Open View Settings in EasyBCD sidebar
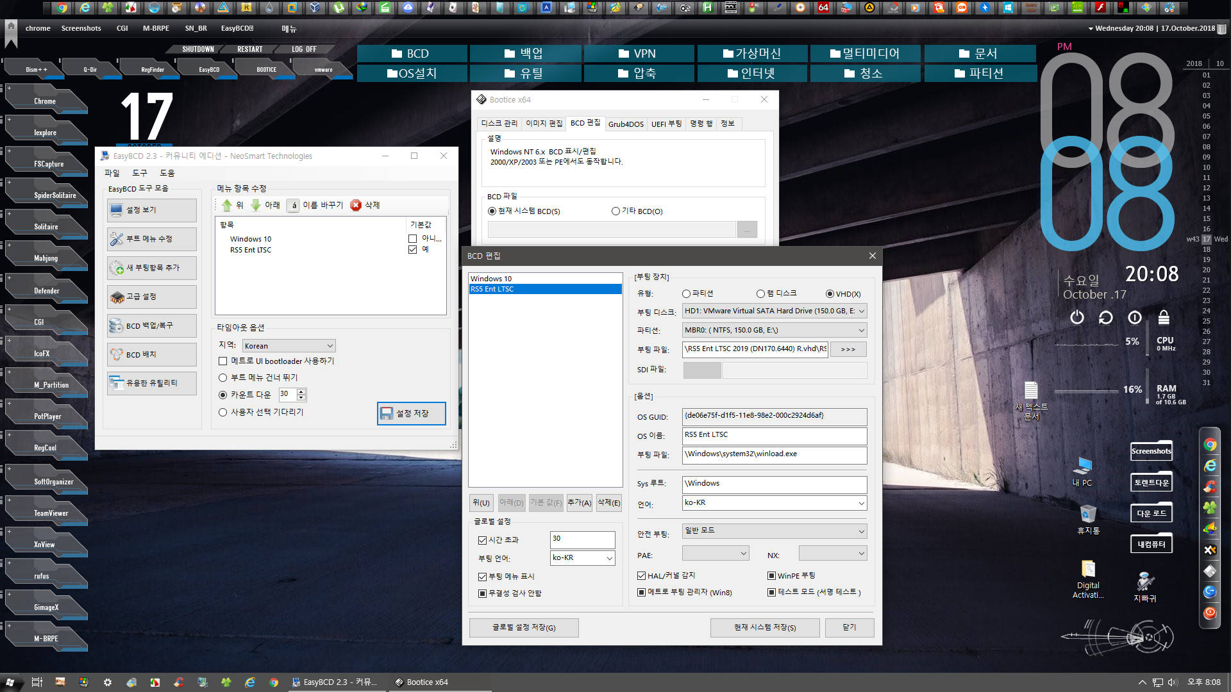The width and height of the screenshot is (1231, 692). pos(152,210)
